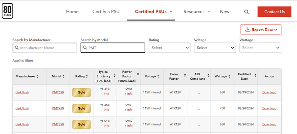This screenshot has height=134, width=297.
Task: Sort by Voltage column arrows
Action: [x=158, y=76]
